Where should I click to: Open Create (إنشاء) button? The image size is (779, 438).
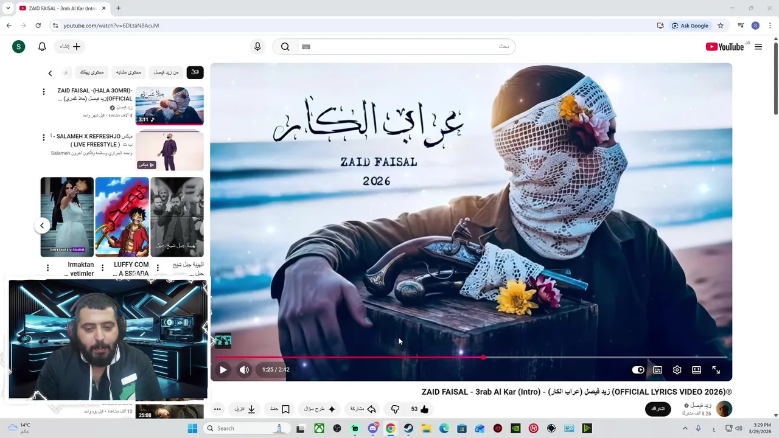click(70, 47)
